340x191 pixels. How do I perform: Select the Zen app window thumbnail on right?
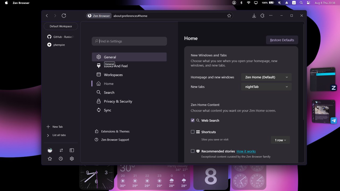[323, 79]
